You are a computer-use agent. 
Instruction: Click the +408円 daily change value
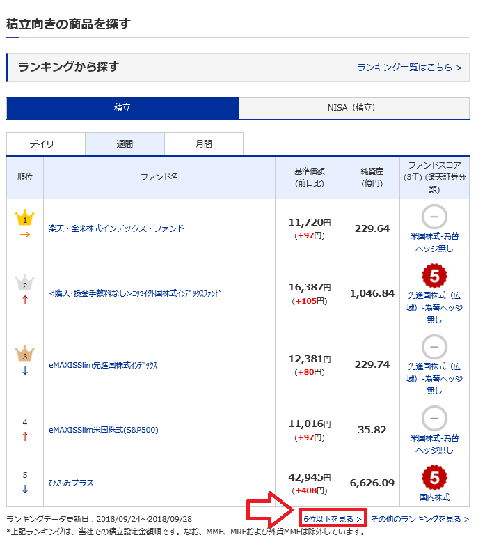[x=310, y=490]
